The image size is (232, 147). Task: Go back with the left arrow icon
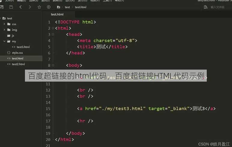pos(20,7)
